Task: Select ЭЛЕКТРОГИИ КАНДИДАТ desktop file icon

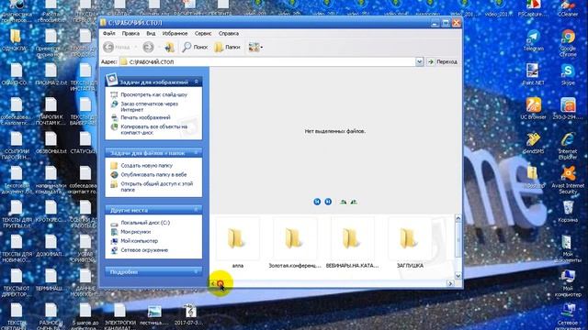Action: (119, 317)
